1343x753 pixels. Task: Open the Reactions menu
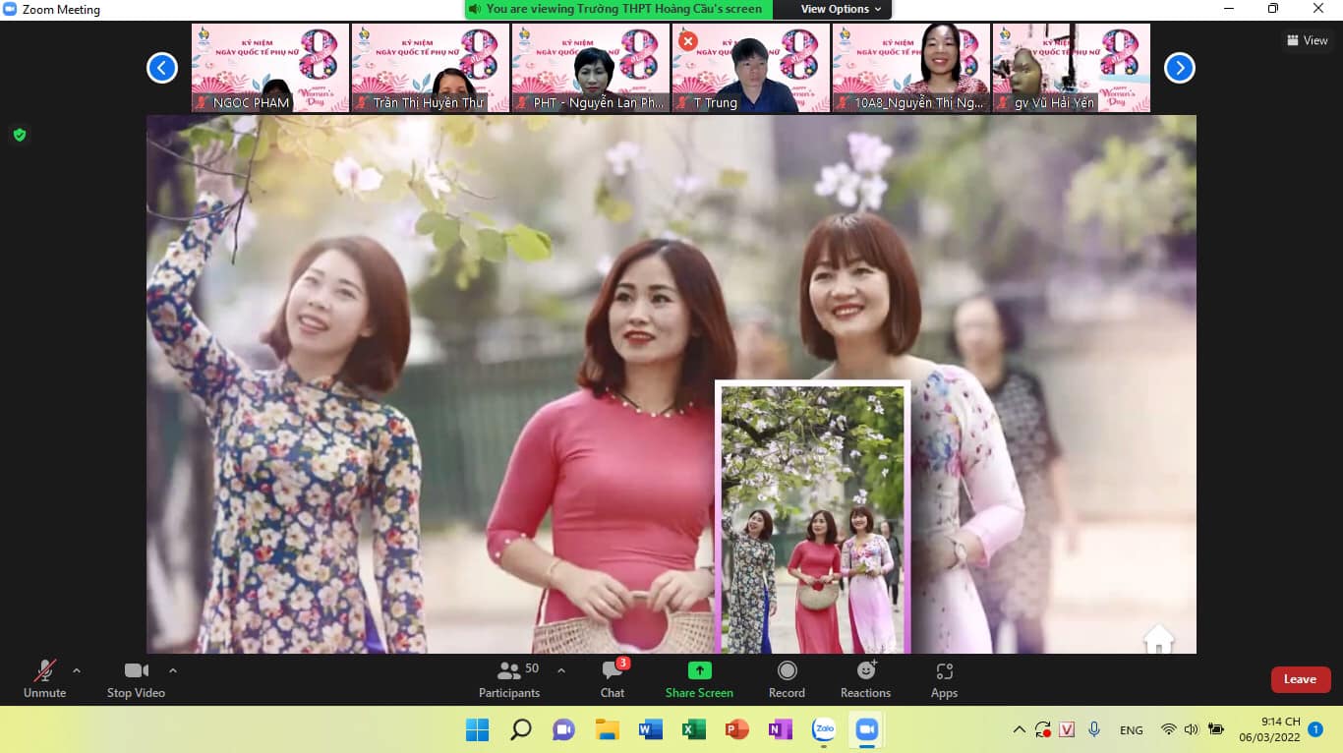(x=865, y=679)
